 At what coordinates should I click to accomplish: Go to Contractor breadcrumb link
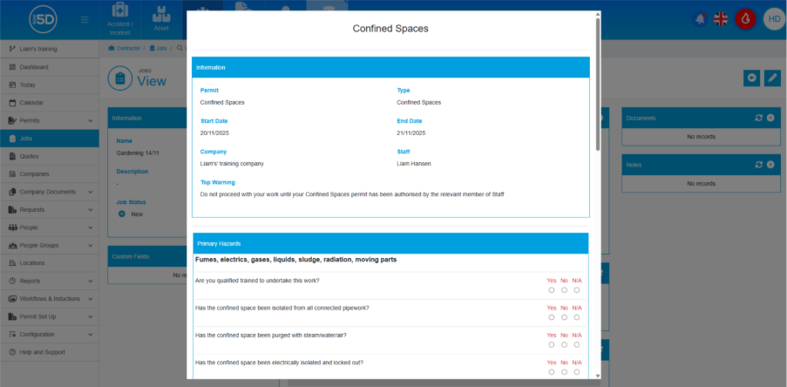tap(125, 49)
